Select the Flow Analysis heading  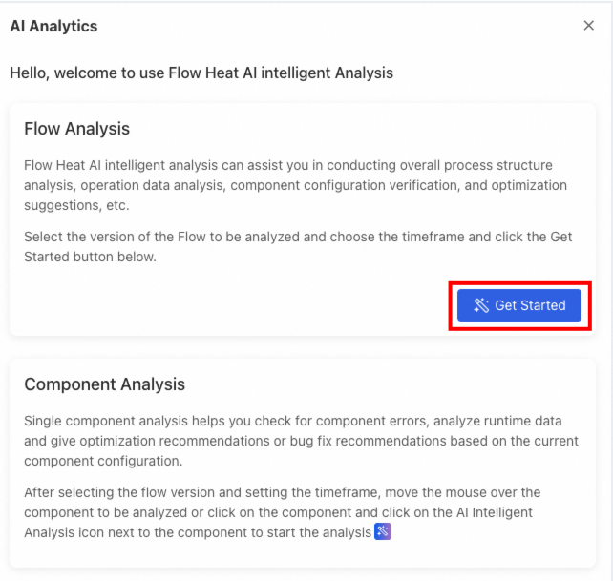[76, 129]
